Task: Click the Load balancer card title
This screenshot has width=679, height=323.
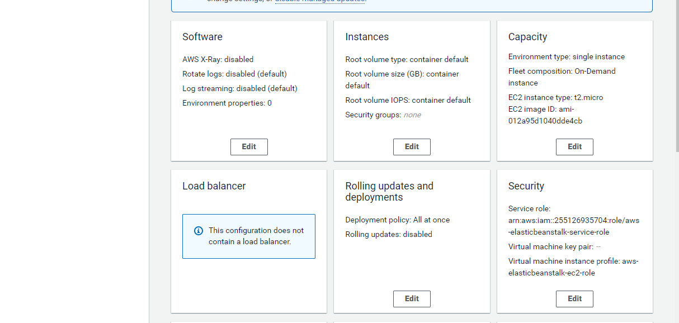Action: click(x=214, y=186)
